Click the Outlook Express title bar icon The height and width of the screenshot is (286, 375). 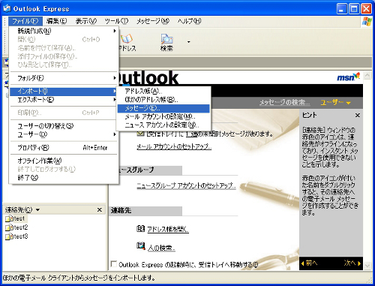[7, 9]
